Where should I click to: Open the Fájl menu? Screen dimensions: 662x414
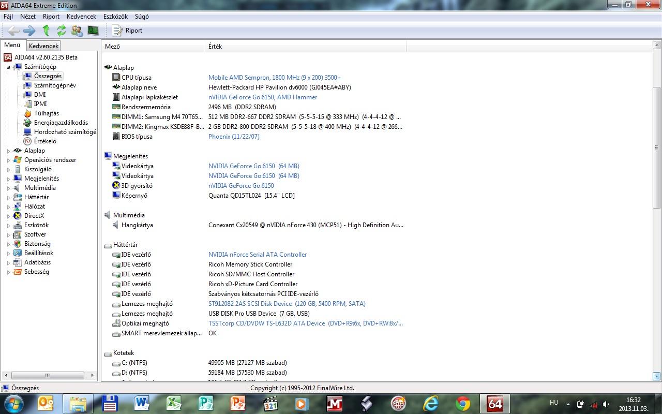pyautogui.click(x=8, y=17)
